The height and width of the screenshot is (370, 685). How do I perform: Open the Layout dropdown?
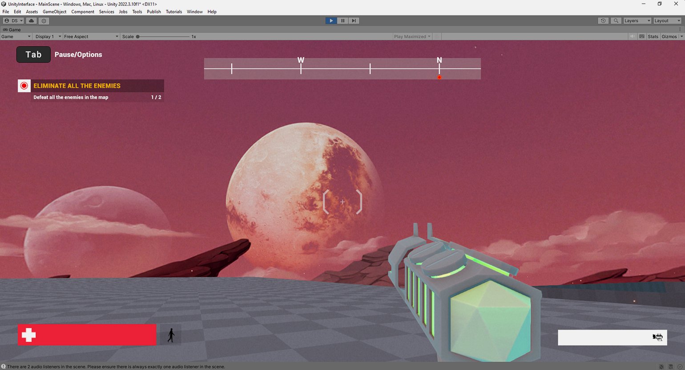pos(667,21)
